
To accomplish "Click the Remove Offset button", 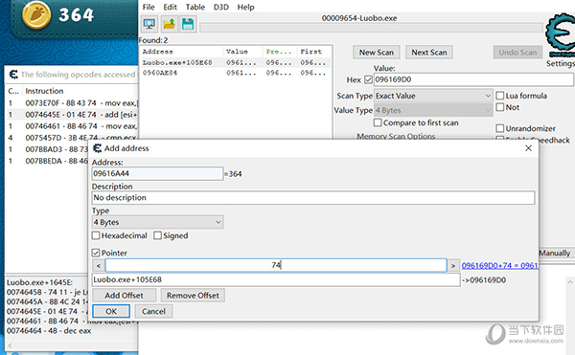I will [193, 296].
